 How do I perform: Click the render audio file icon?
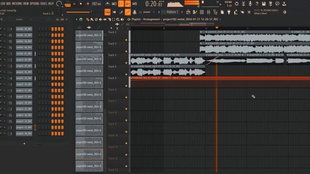(270, 3)
